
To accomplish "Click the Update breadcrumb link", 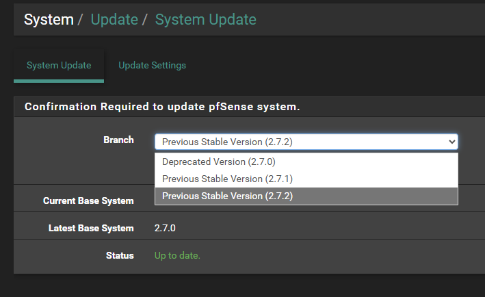I will (114, 19).
